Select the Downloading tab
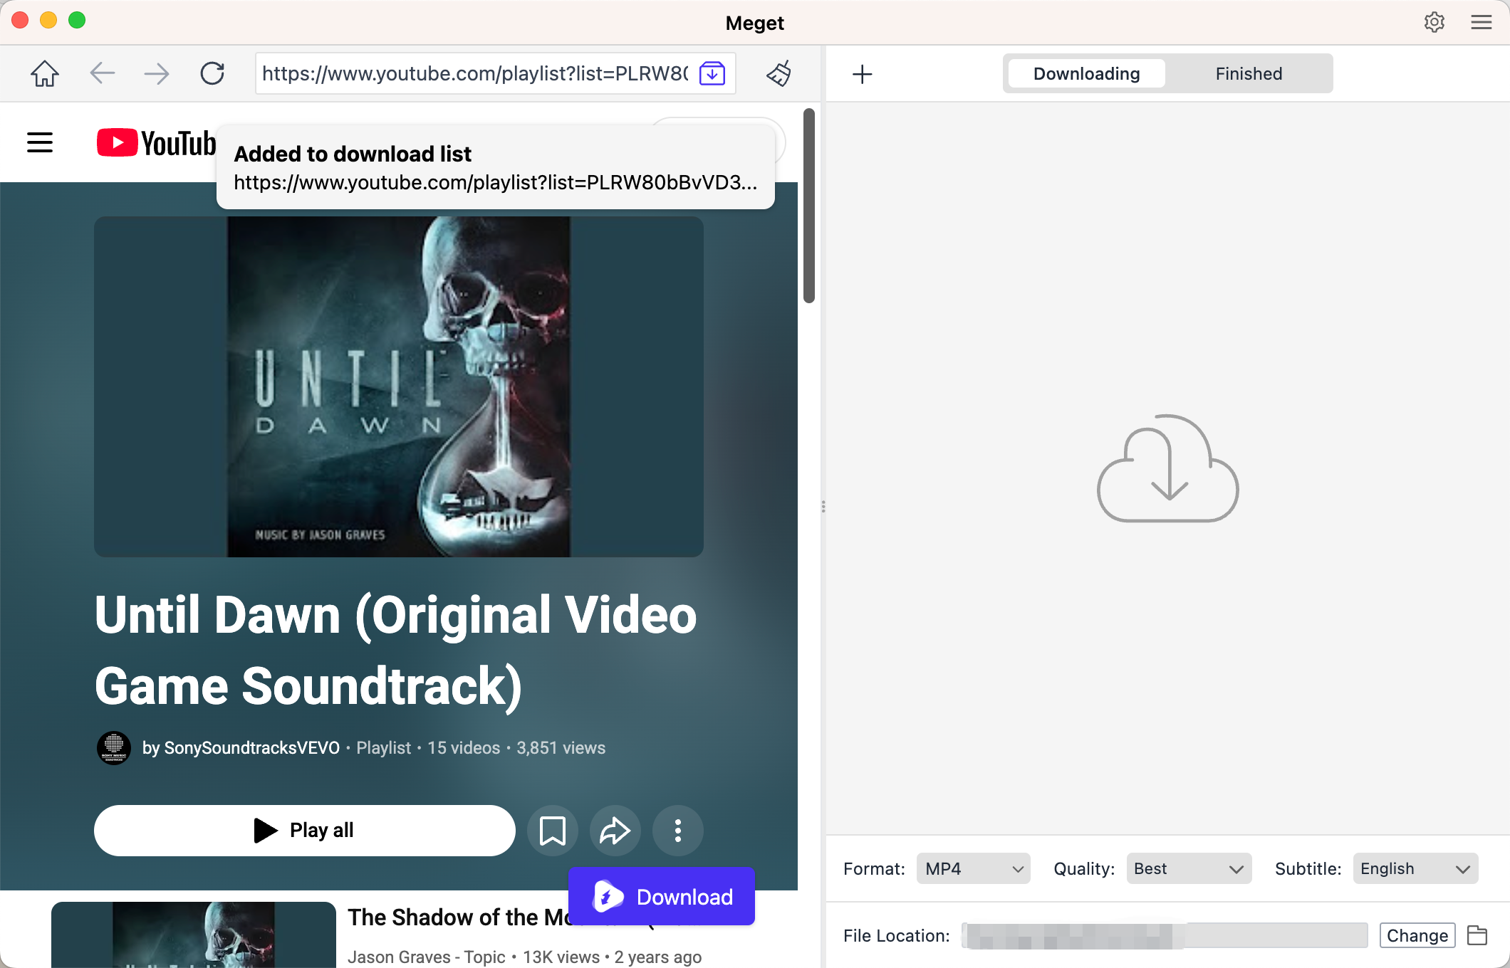Screen dimensions: 1510x968 [1085, 73]
